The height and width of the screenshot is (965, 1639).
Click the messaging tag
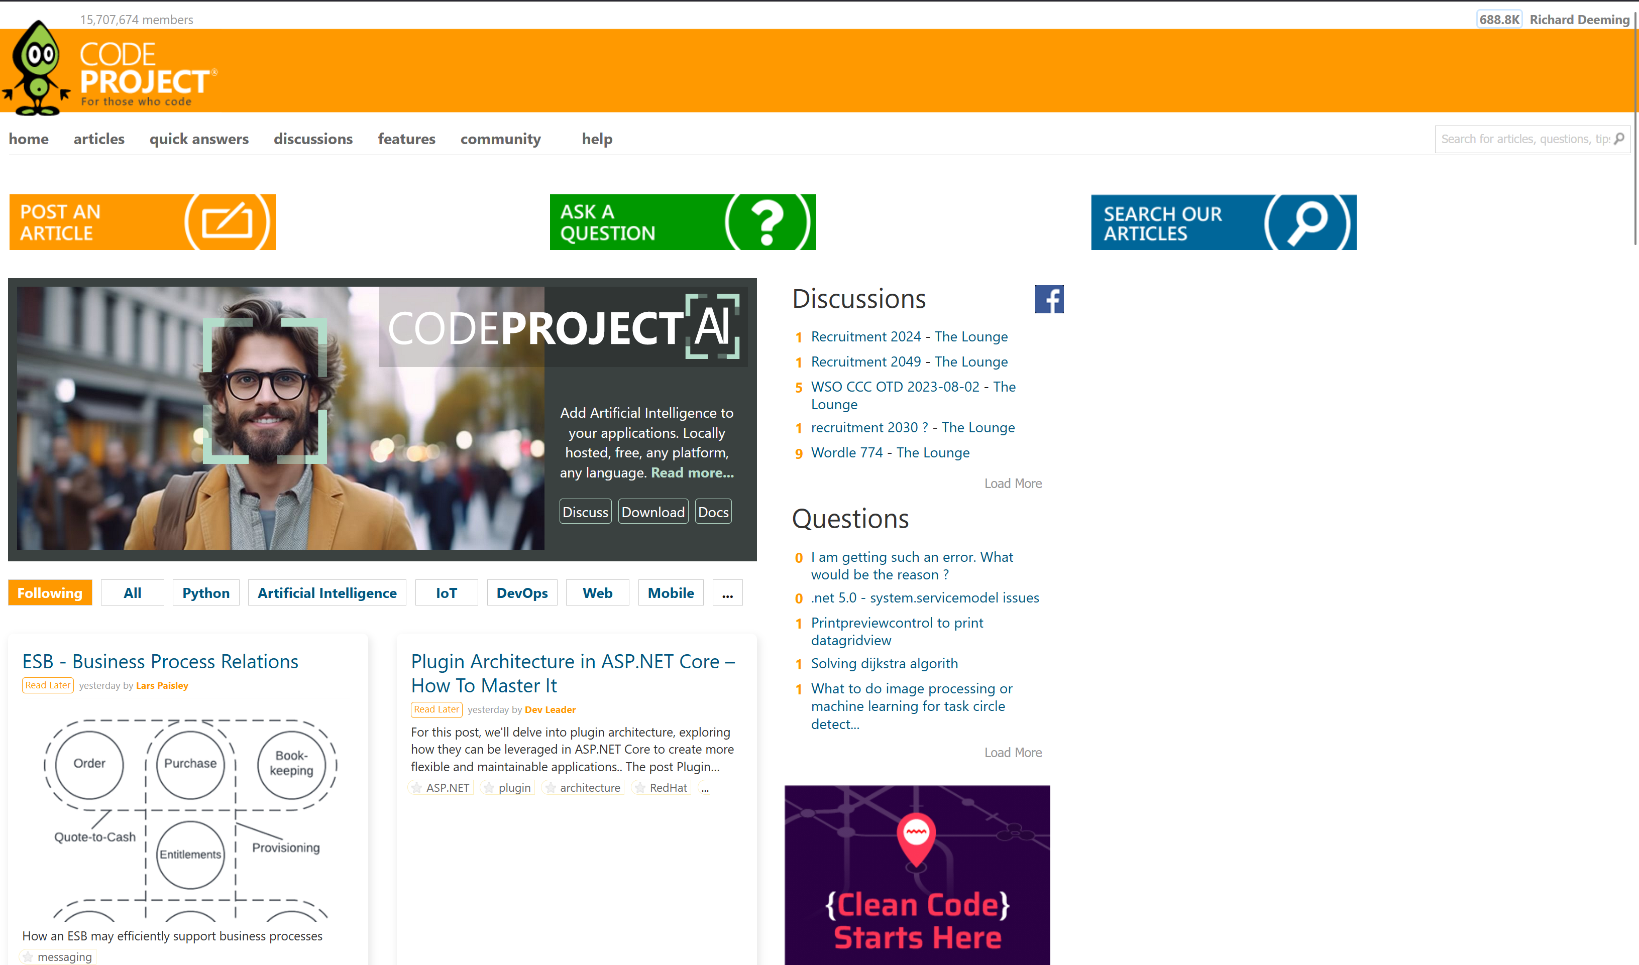point(64,956)
